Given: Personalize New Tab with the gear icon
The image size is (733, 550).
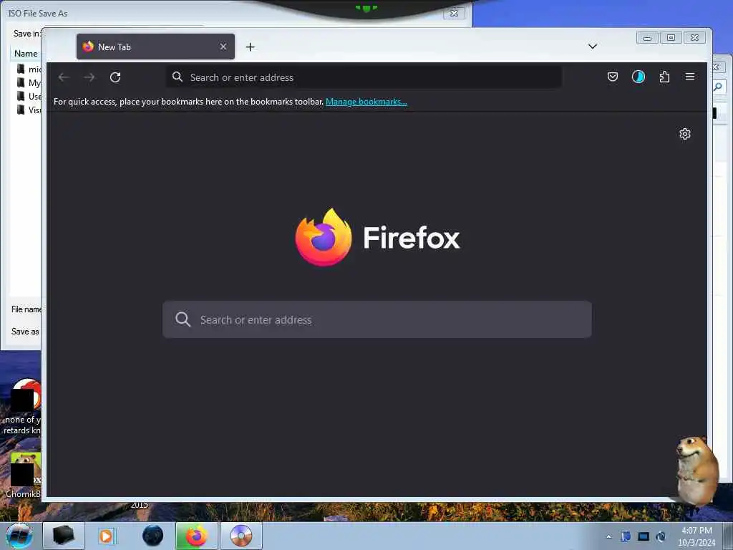Looking at the screenshot, I should (x=685, y=134).
